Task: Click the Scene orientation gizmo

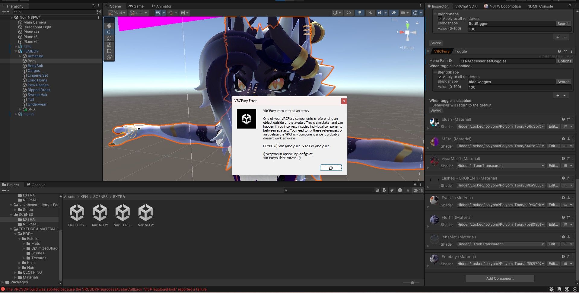Action: click(407, 32)
